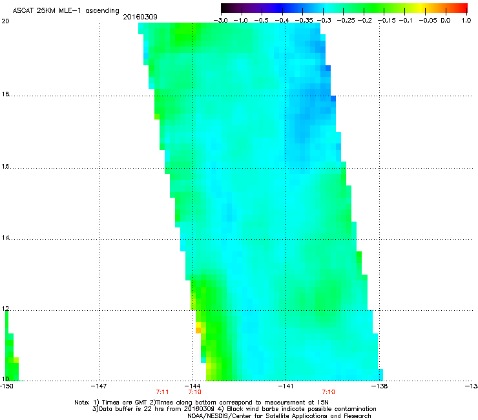478x420 pixels.
Task: Click the red time label 7:11
Action: pyautogui.click(x=162, y=392)
